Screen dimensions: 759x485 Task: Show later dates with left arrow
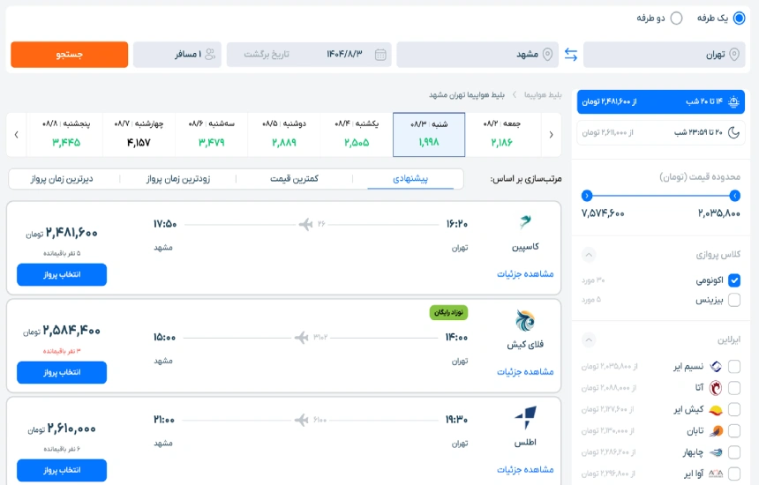pos(17,134)
